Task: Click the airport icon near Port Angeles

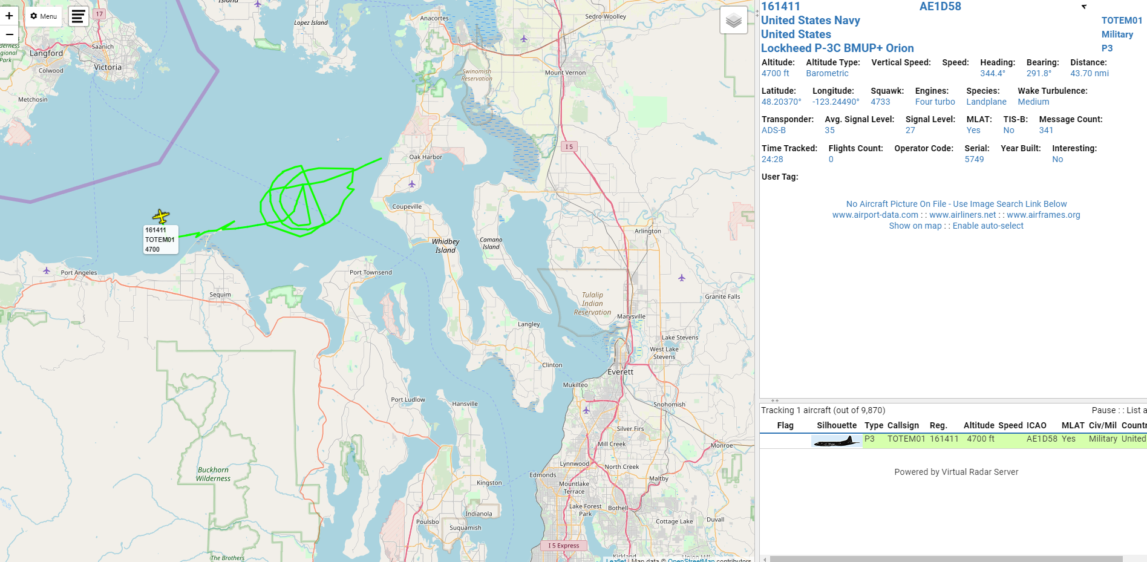Action: [47, 270]
